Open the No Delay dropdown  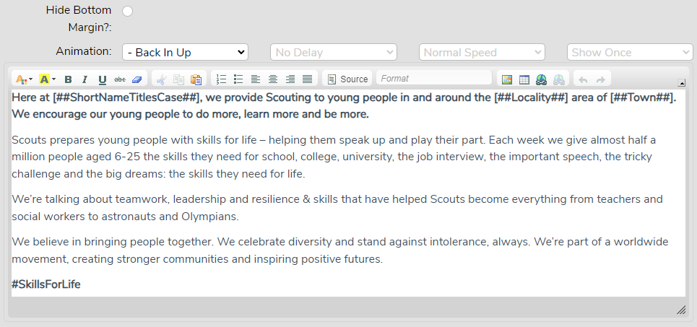pos(334,52)
